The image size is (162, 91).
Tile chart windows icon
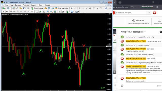point(55,12)
